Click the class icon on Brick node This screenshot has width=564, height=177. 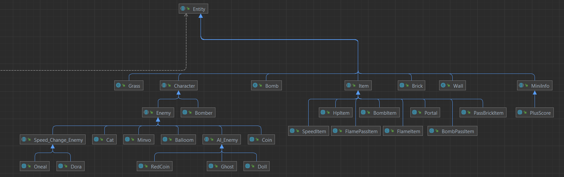click(x=402, y=85)
